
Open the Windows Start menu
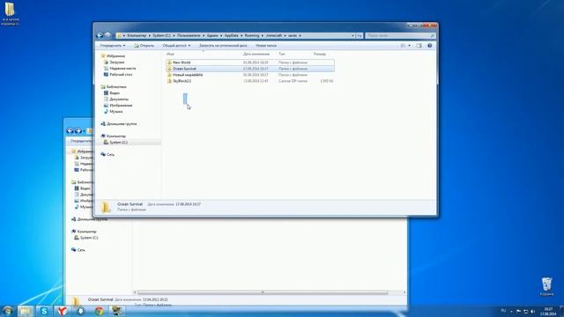[x=7, y=311]
